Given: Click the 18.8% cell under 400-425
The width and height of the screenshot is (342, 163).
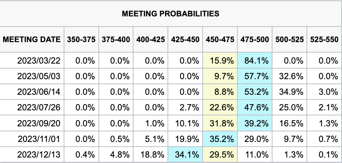Looking at the screenshot, I should (x=150, y=154).
